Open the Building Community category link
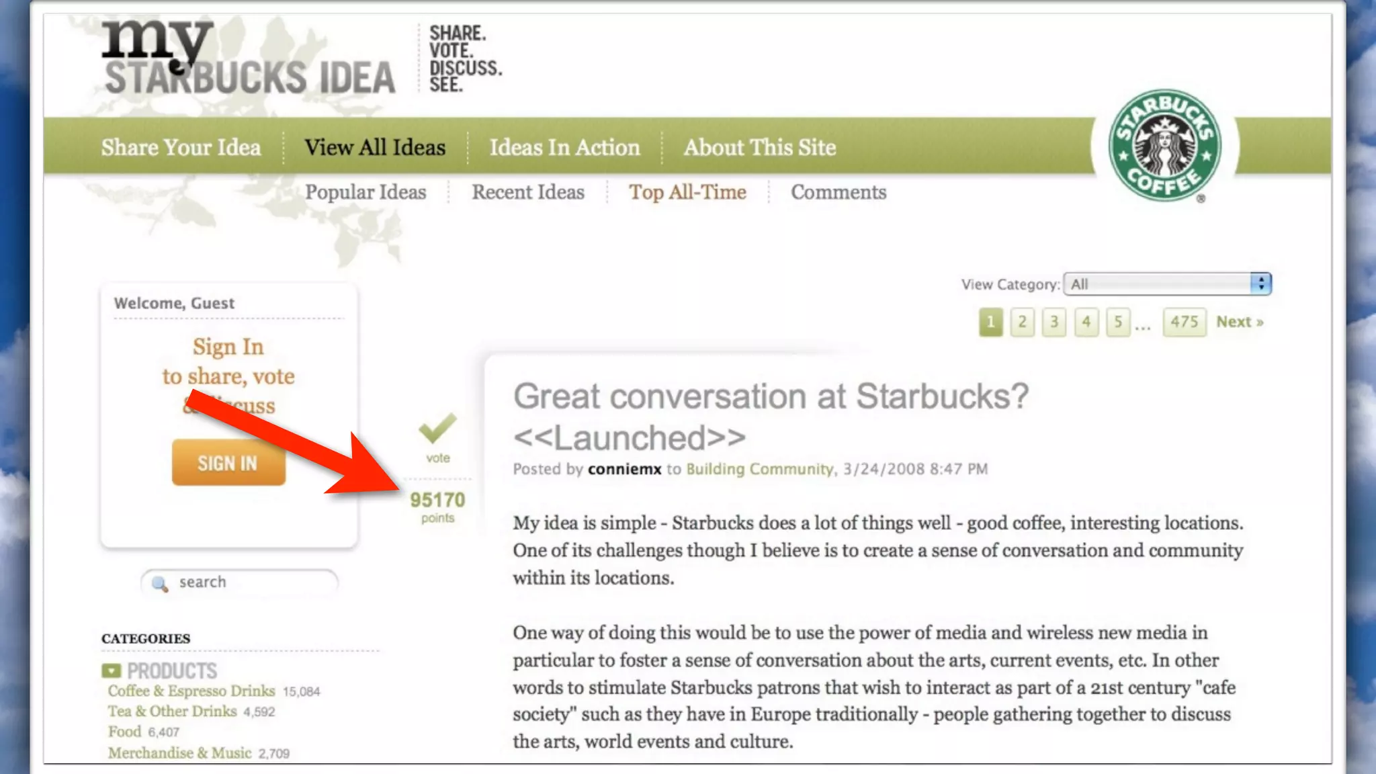 759,469
